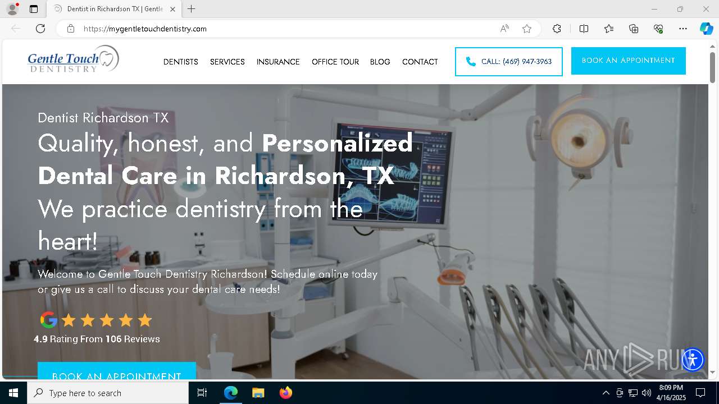Open Task View on the taskbar
This screenshot has height=404, width=719.
click(x=202, y=393)
